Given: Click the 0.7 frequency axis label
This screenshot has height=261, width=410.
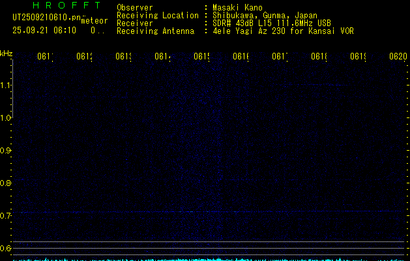Looking at the screenshot, I should pyautogui.click(x=5, y=216).
